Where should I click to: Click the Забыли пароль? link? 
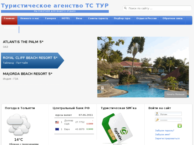165,131
